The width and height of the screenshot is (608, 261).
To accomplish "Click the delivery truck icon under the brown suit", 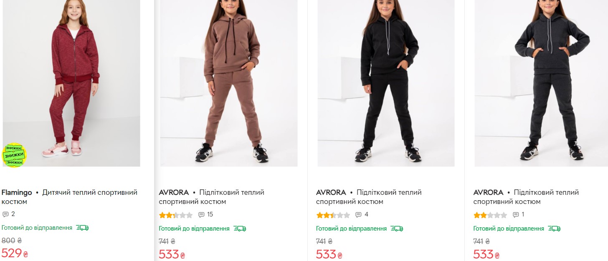I will coord(240,229).
